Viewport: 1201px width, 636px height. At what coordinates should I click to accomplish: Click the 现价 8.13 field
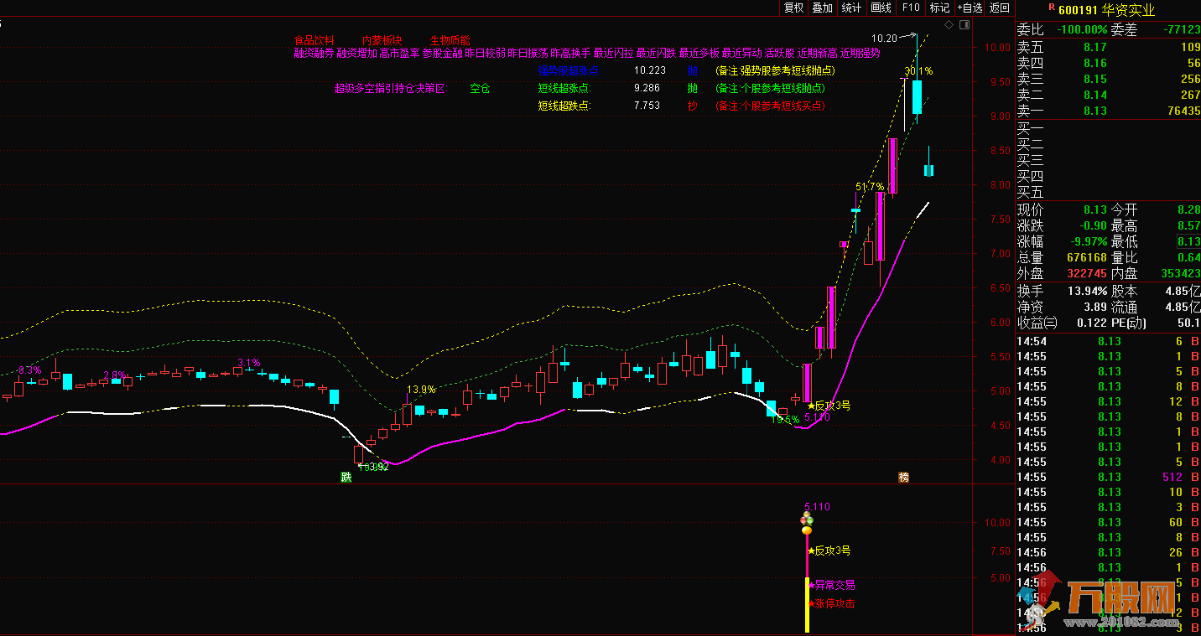pyautogui.click(x=1062, y=210)
